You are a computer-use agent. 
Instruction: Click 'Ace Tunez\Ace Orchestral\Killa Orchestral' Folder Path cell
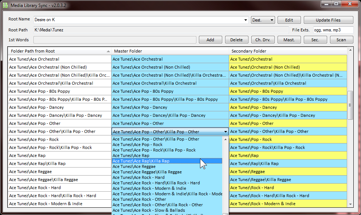[x=59, y=83]
